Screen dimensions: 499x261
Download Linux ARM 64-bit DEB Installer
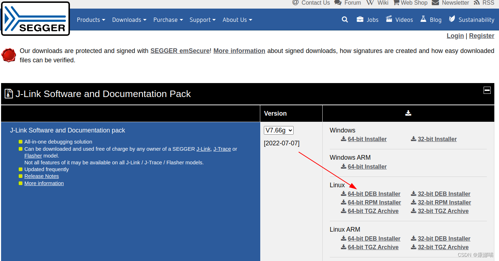coord(374,238)
